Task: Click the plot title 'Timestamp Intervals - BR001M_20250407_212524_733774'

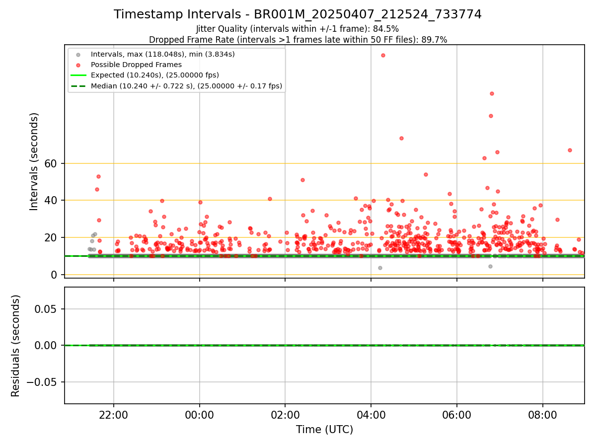Action: tap(298, 14)
